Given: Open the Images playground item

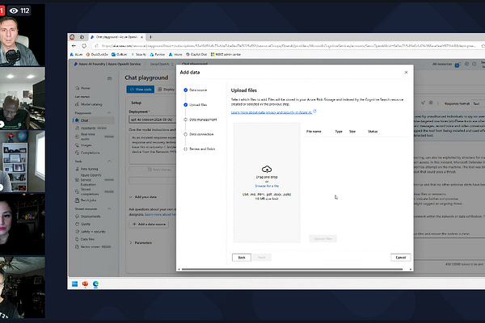Looking at the screenshot, I should (x=83, y=145).
